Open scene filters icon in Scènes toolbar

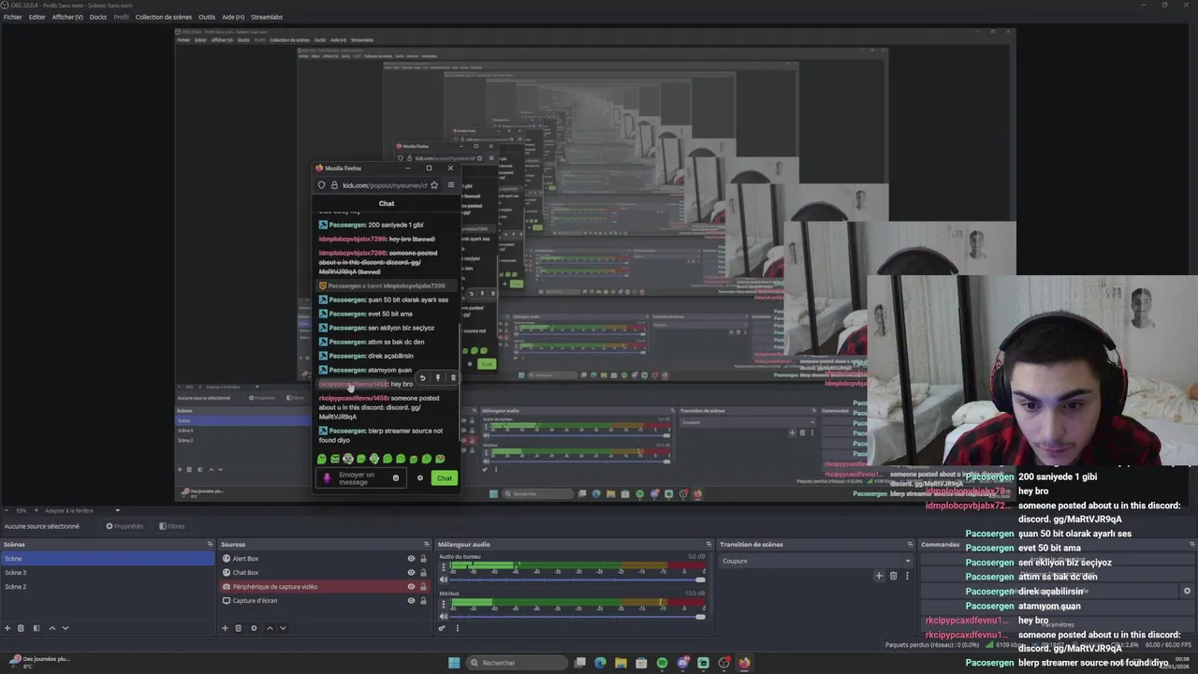click(x=37, y=628)
